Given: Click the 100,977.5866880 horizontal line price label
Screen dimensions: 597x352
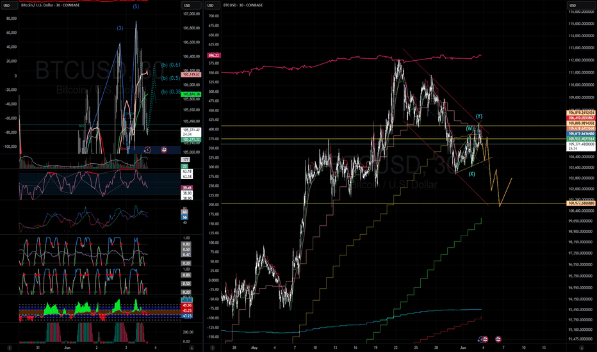Looking at the screenshot, I should pos(581,204).
